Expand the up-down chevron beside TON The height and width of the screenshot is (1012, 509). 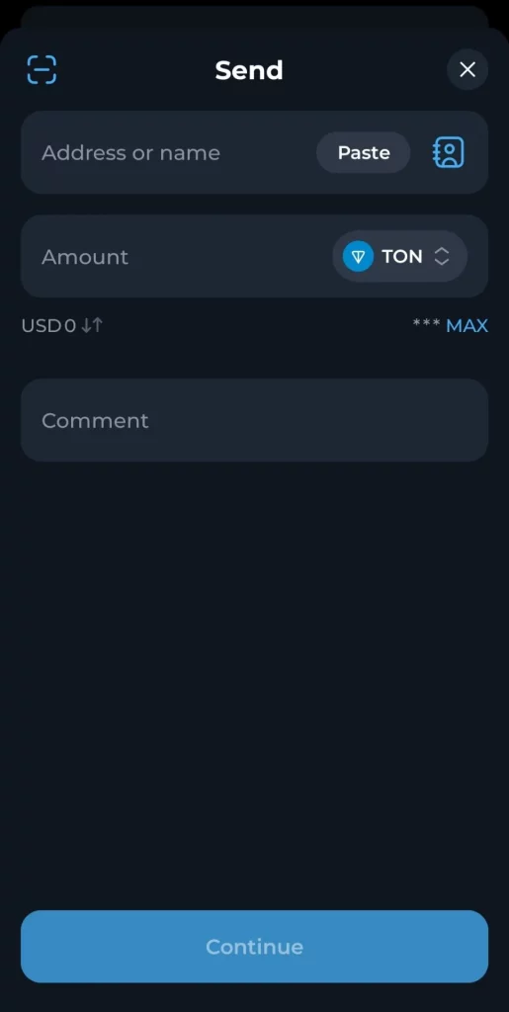[441, 256]
